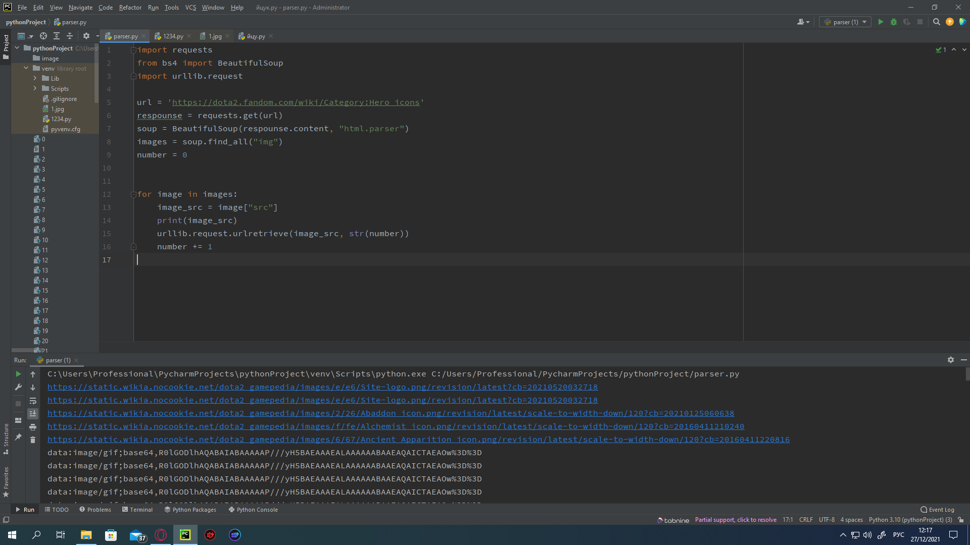Open the Event Log
Screen dimensions: 970x545
(938, 510)
